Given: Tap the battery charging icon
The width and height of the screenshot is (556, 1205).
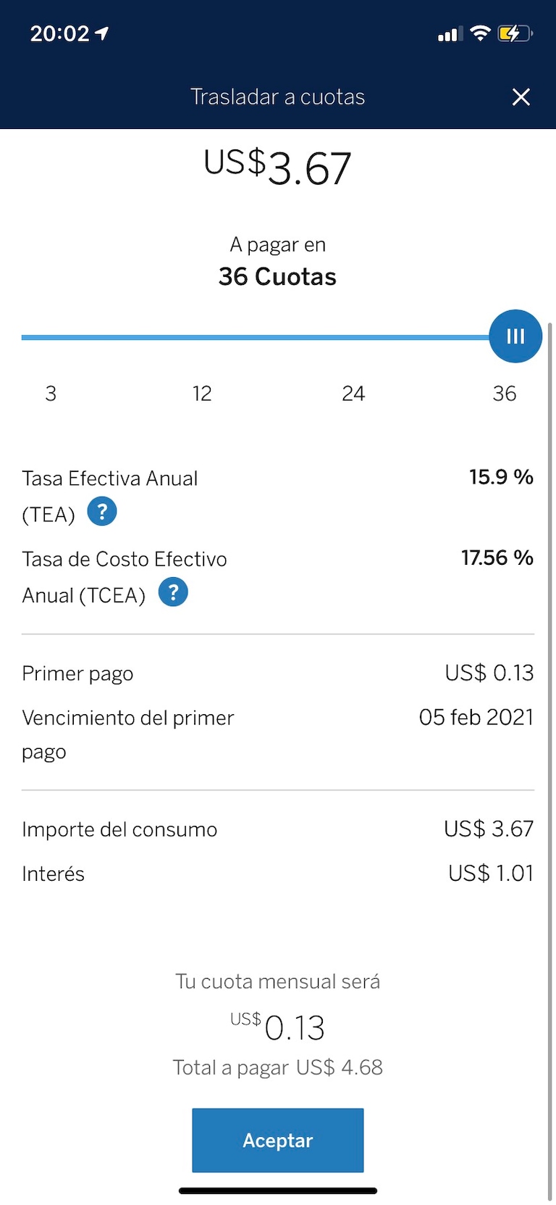Looking at the screenshot, I should click(x=514, y=33).
